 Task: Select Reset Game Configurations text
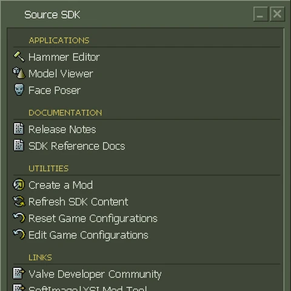tap(93, 219)
